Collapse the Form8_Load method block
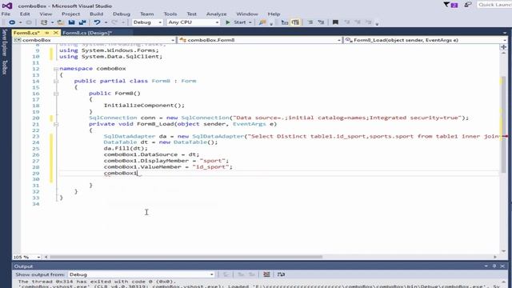512x288 pixels. pyautogui.click(x=56, y=125)
